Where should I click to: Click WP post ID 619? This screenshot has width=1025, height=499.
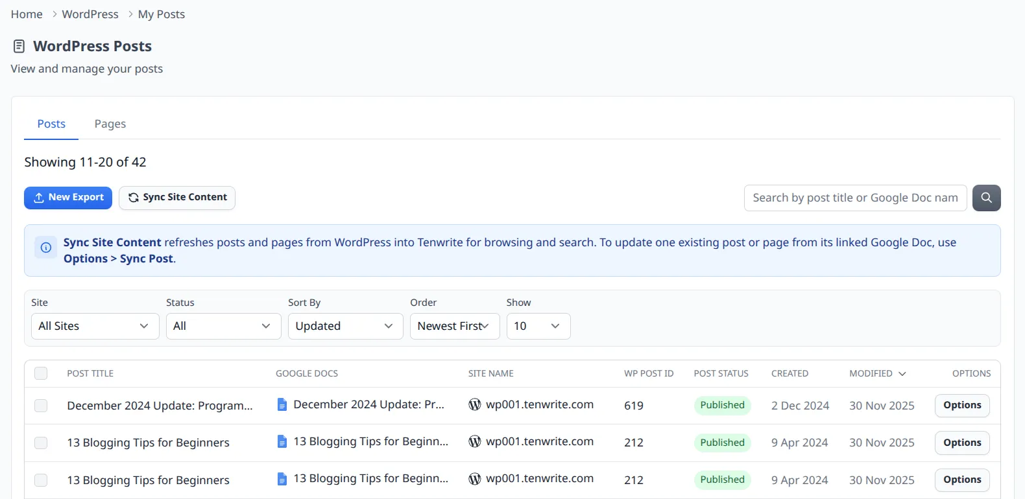pyautogui.click(x=634, y=406)
